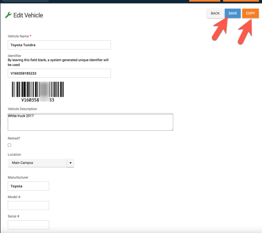Click the Location dropdown arrow button
This screenshot has height=233, width=262.
click(x=70, y=163)
